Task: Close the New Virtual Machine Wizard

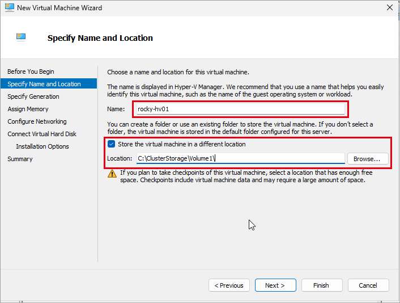Action: 390,8
